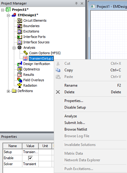Click the Interface Ports icon
This screenshot has height=173, width=127.
click(x=20, y=37)
